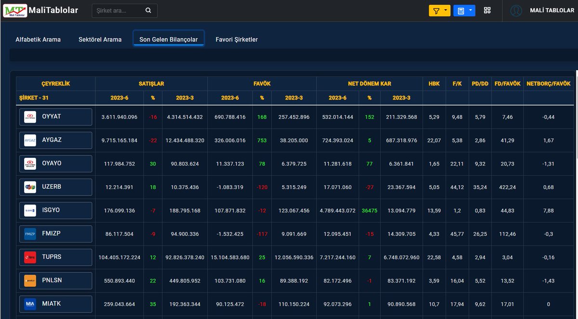Switch to Alfabetik Arama tab
Screen dimensions: 578x319
click(38, 39)
